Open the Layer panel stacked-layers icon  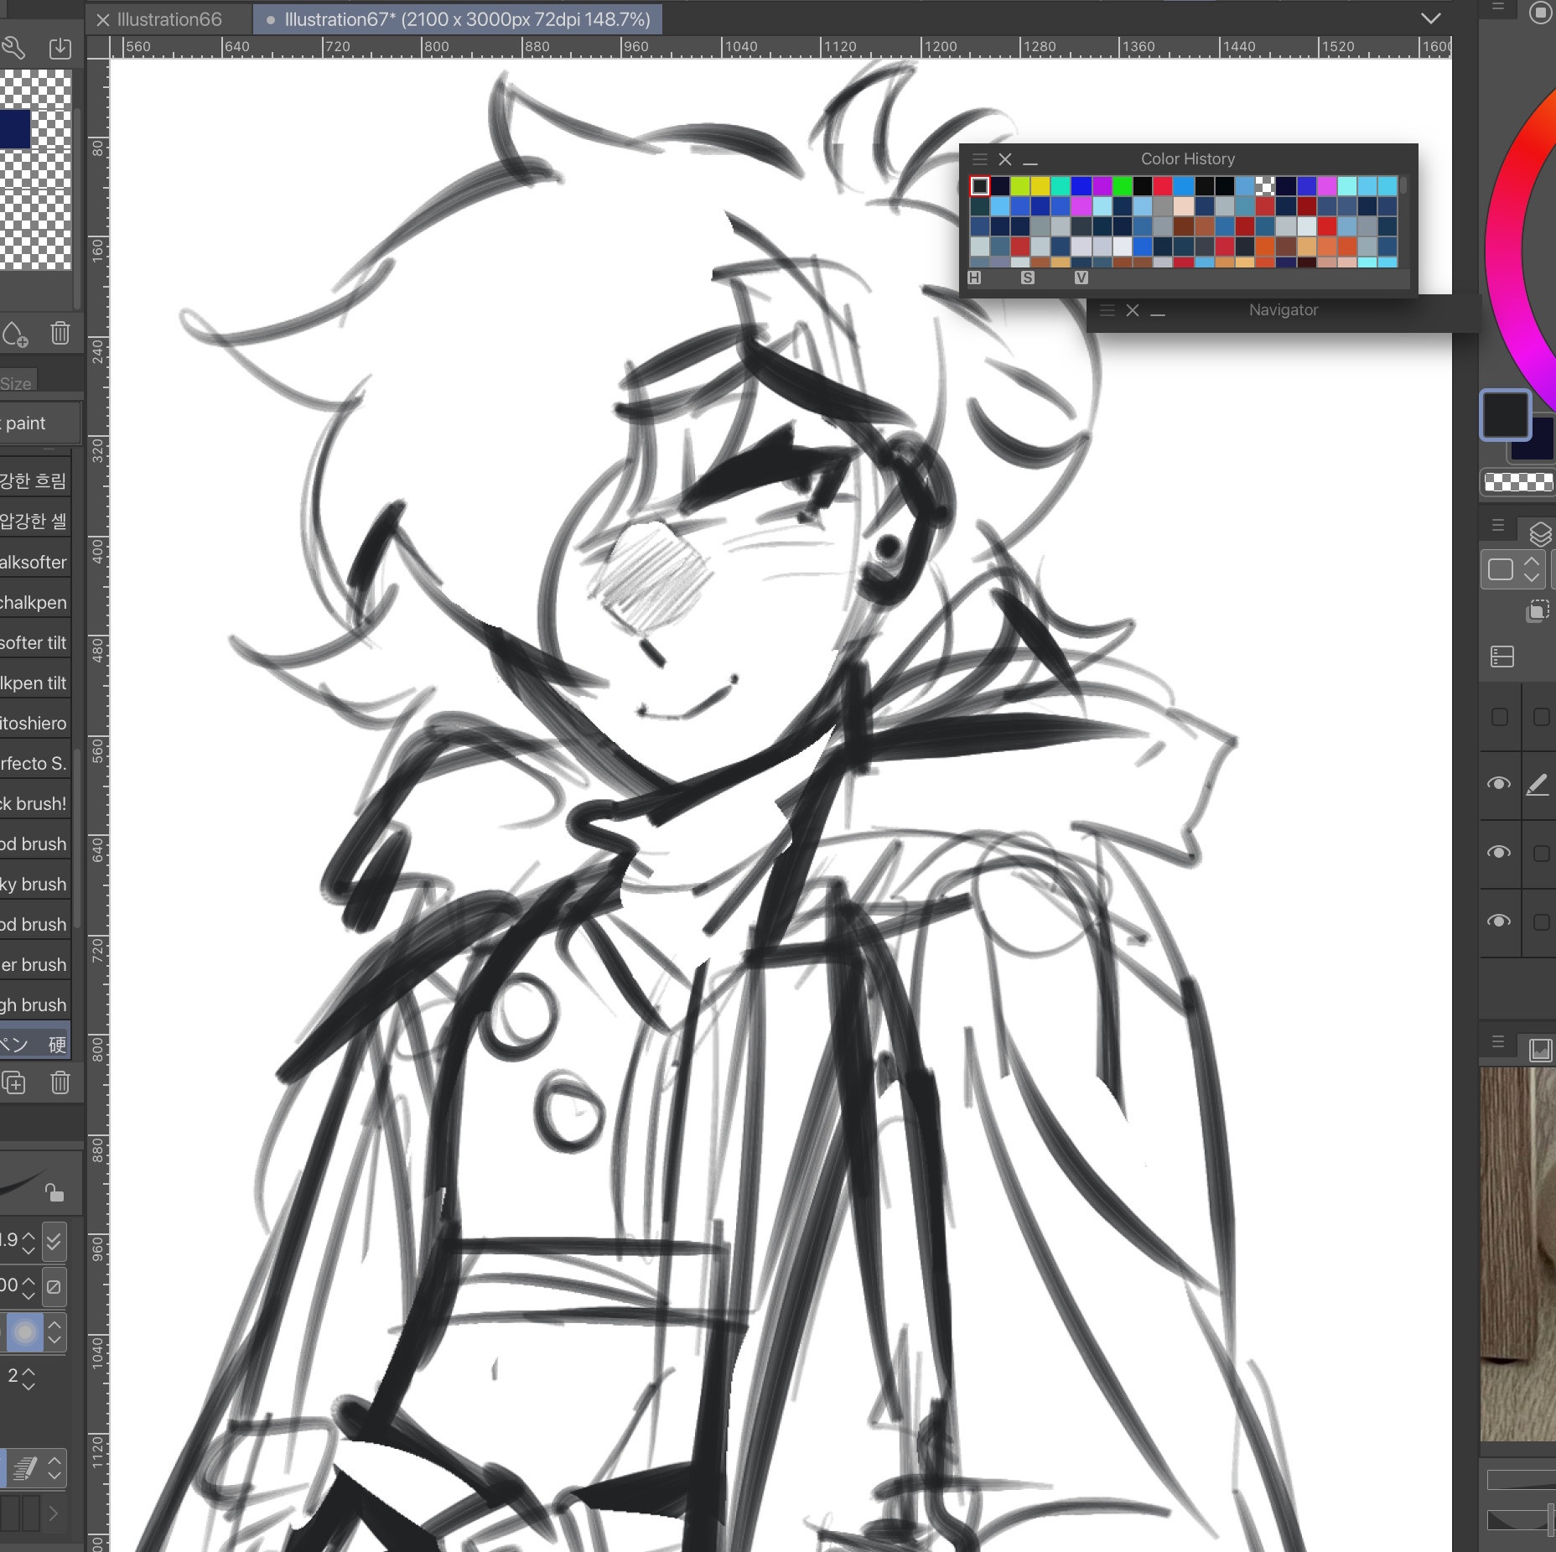click(x=1540, y=534)
